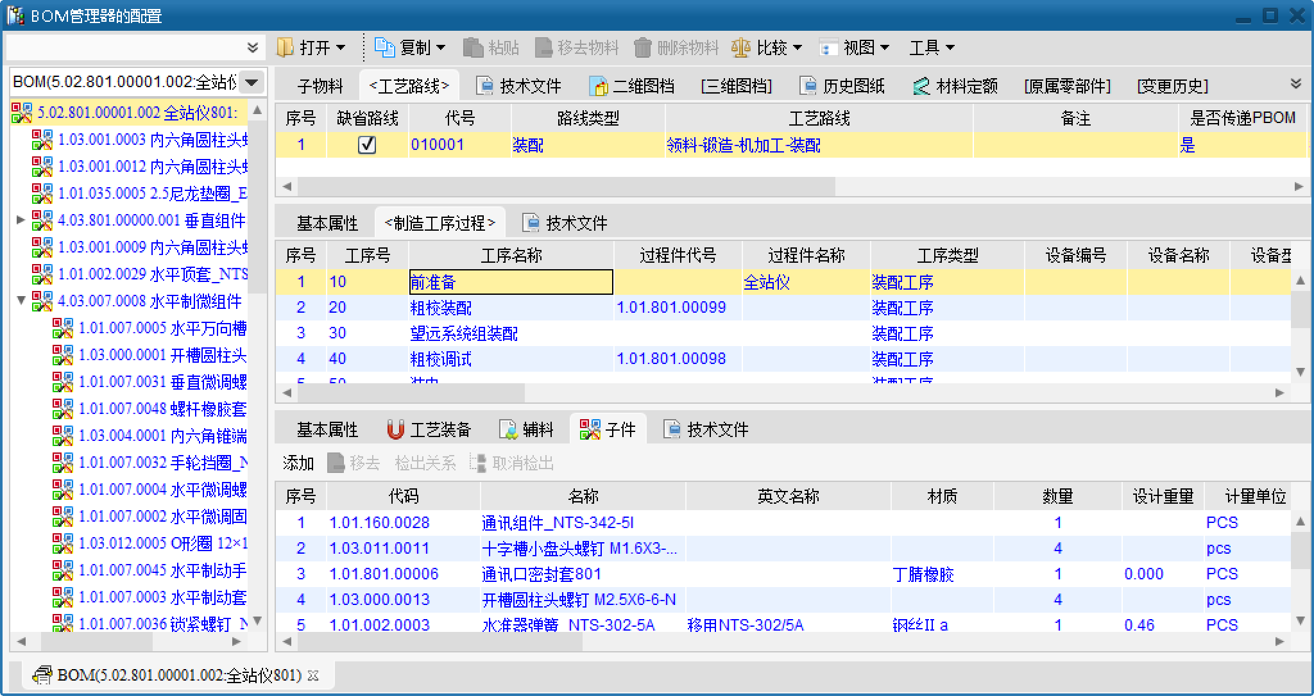Click the horizontal scrollbar under the 工艺路线 table
Screen dimensions: 1314x696
[x=565, y=186]
